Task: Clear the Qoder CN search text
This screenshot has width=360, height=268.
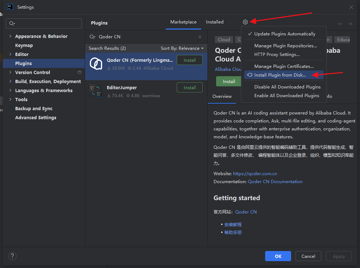Action: tap(200, 37)
